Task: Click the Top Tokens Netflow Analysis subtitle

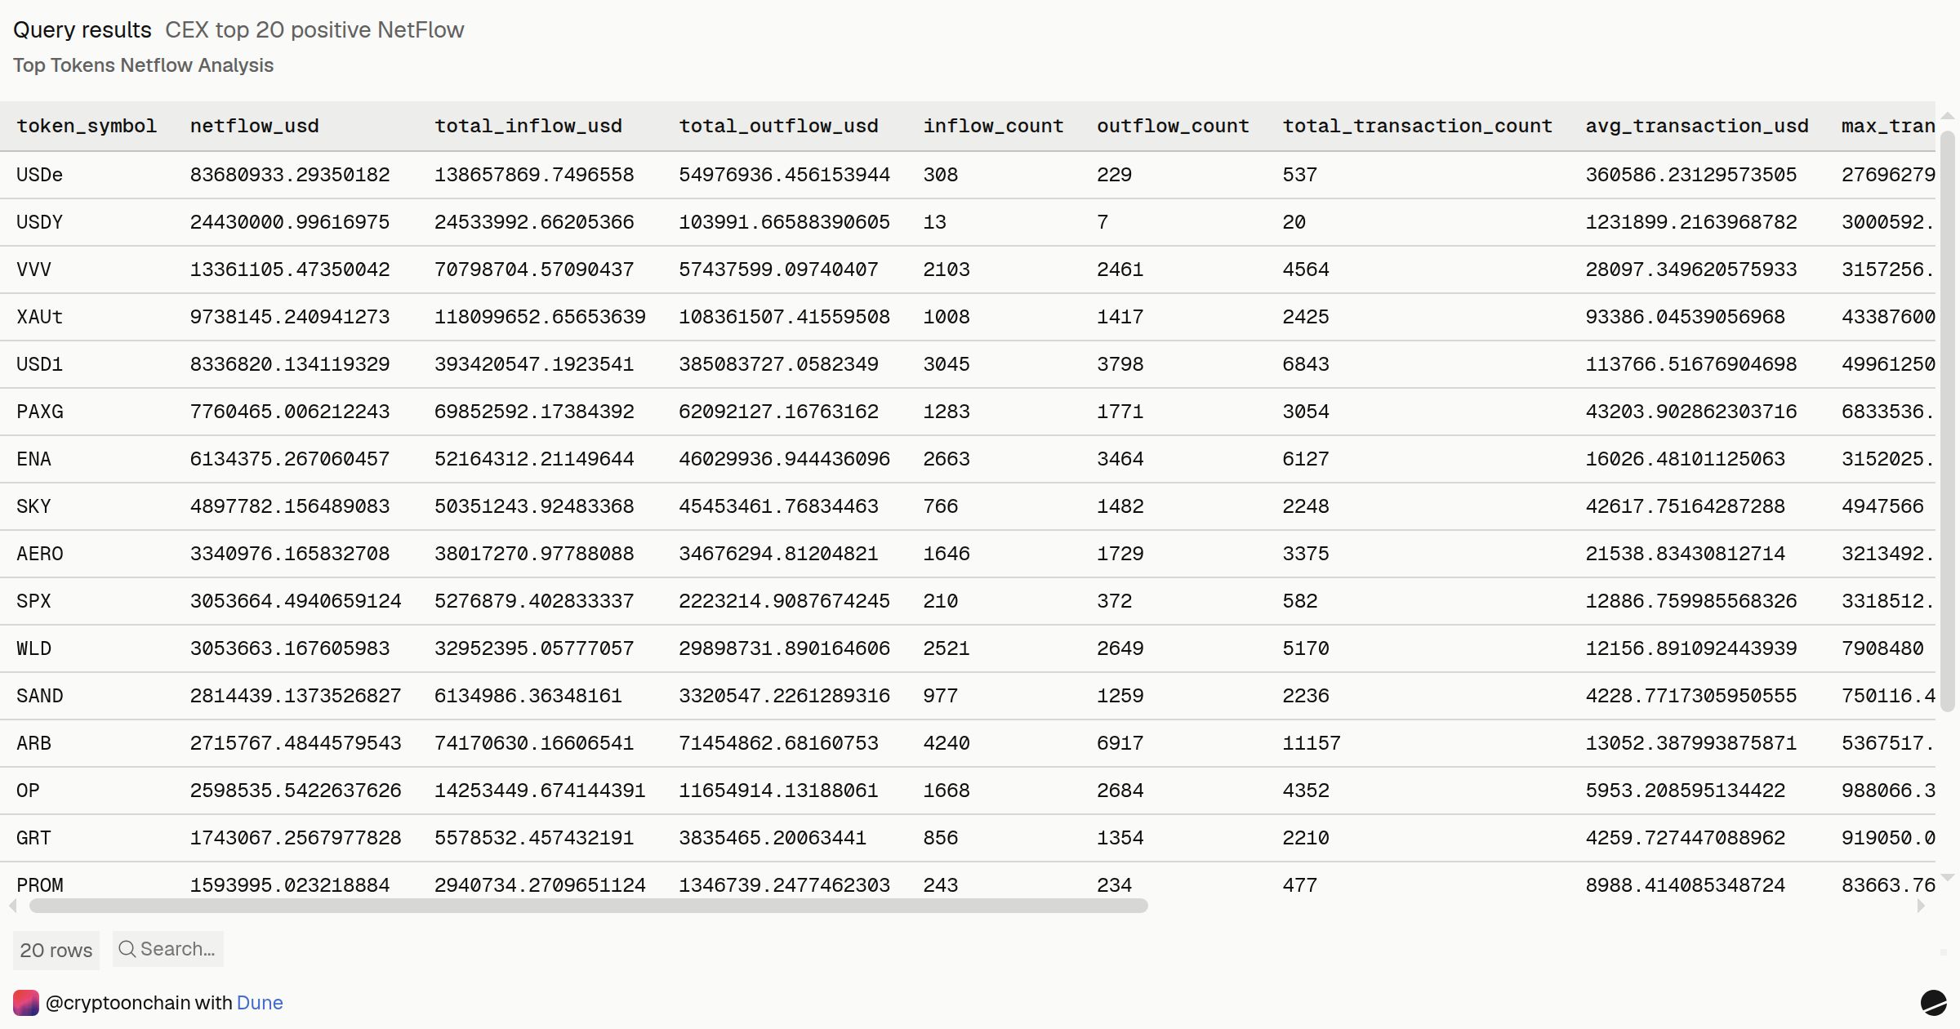Action: (143, 65)
